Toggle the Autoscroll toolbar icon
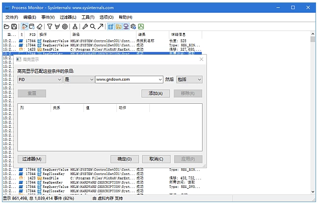Screen dimensions: 318x204 32,27
